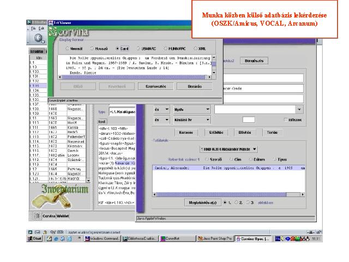This screenshot has height=262, width=349.
Task: Click the Böngészés button
Action: (x=254, y=61)
